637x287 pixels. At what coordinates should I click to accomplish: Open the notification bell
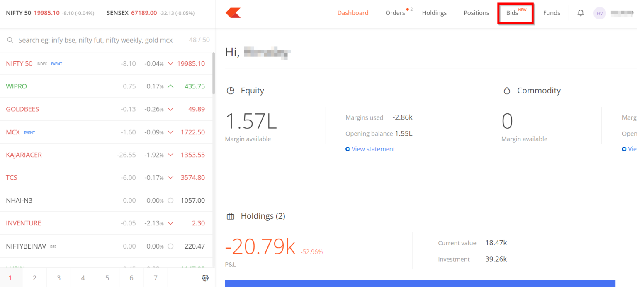[580, 13]
